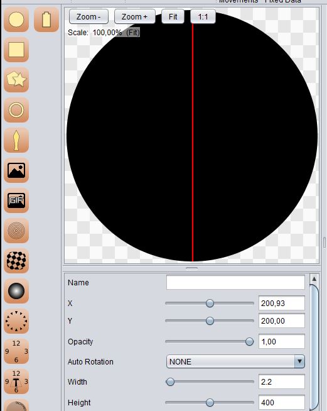The image size is (327, 411).
Task: Add the checkered pattern element
Action: point(16,261)
